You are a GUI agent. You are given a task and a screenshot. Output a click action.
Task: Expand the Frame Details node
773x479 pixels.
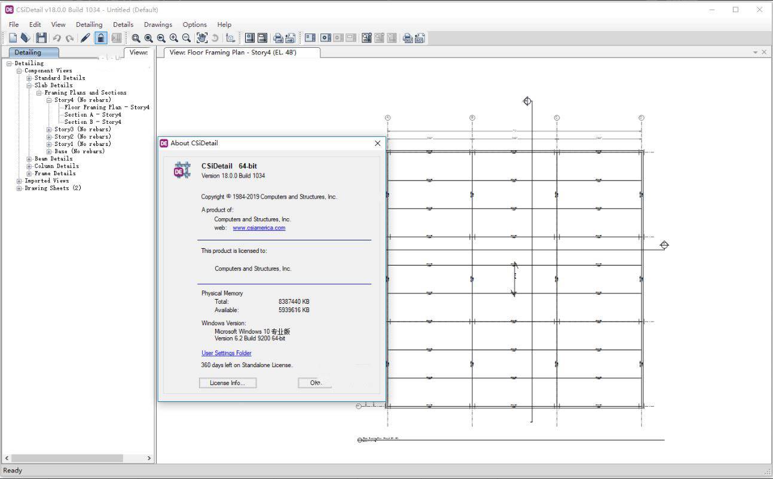click(x=29, y=173)
